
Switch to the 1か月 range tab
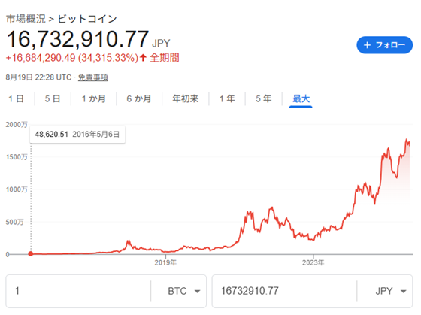click(x=93, y=98)
